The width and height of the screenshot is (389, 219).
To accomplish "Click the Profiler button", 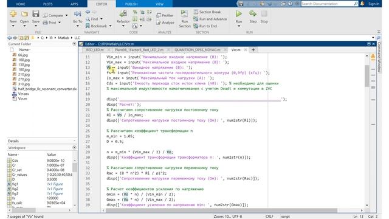I will click(165, 15).
